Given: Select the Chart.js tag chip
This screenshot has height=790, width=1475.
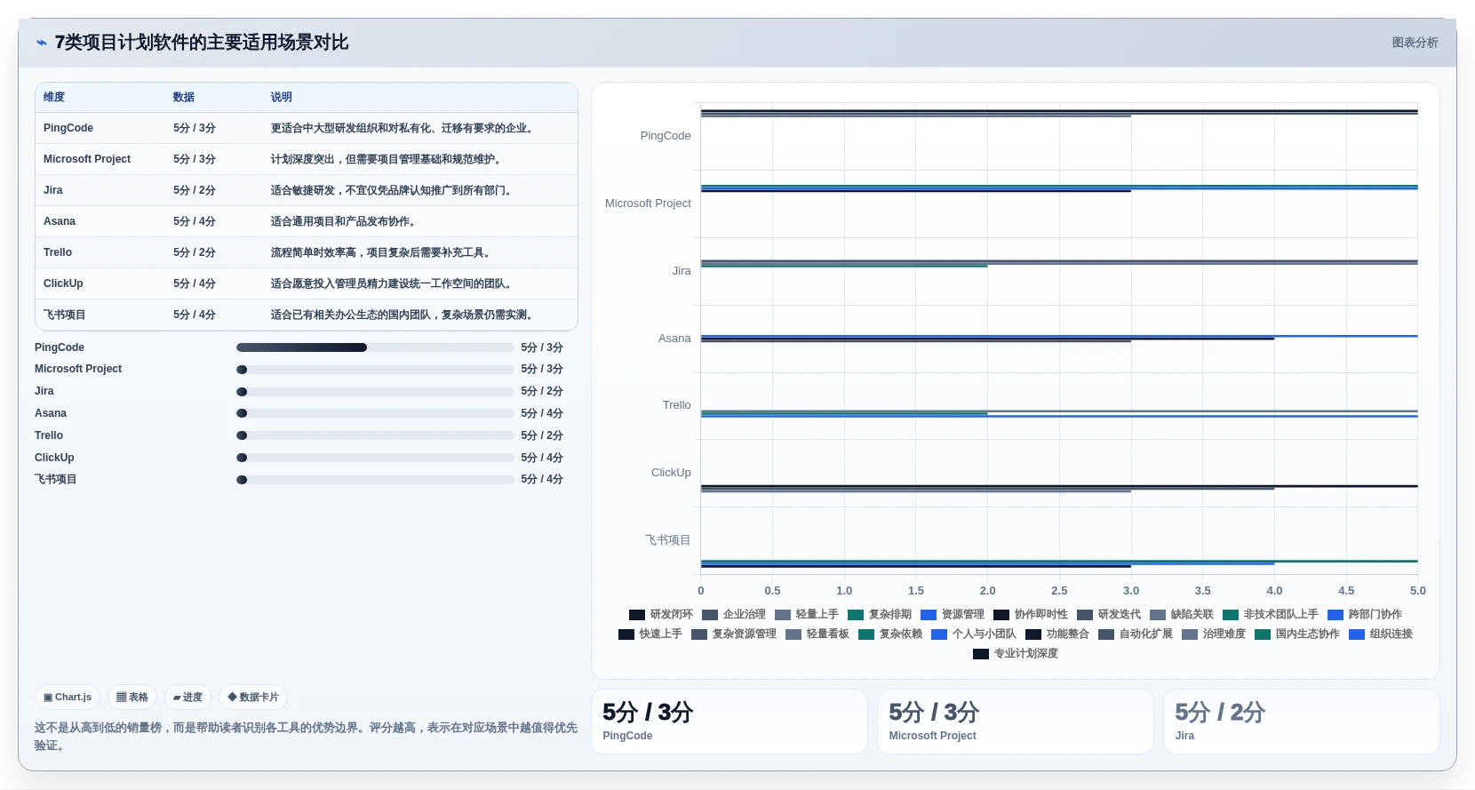Looking at the screenshot, I should pos(68,698).
